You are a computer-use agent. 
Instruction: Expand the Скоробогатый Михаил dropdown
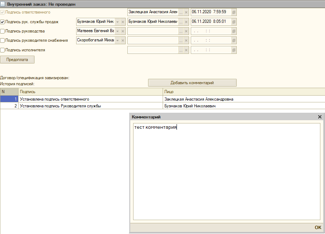(x=117, y=41)
